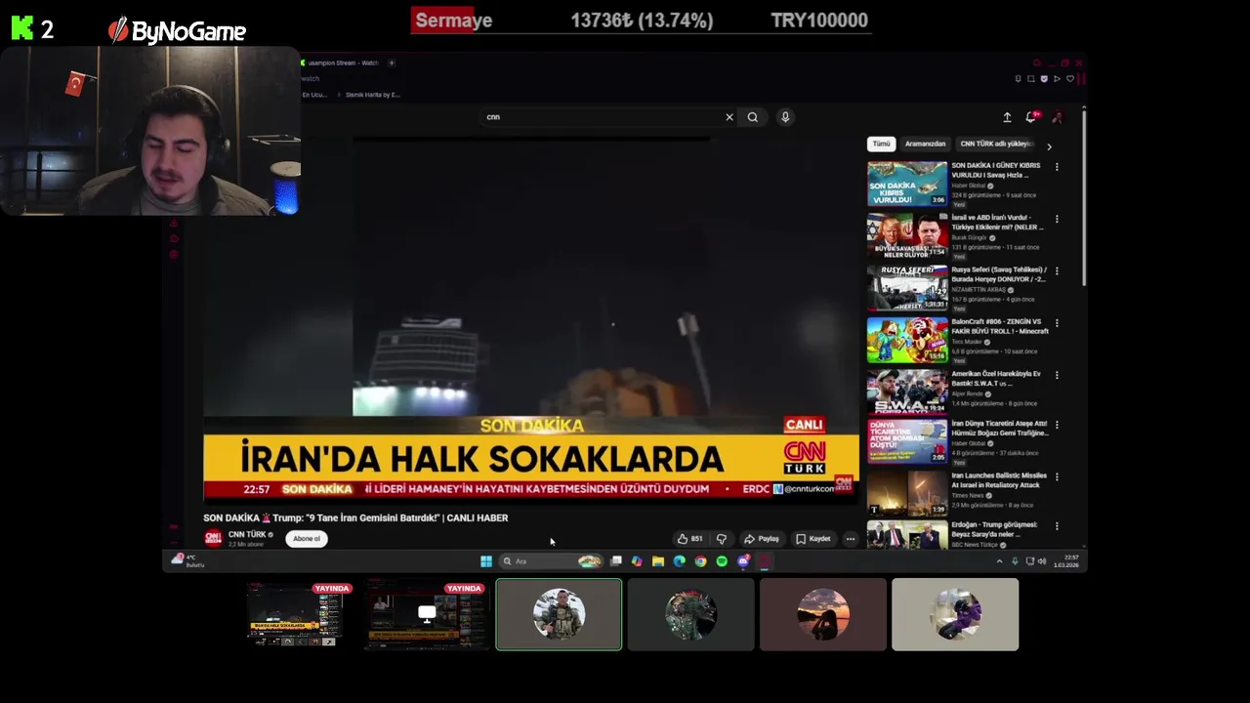The image size is (1250, 703).
Task: Open Spotify from the taskbar
Action: tap(722, 561)
